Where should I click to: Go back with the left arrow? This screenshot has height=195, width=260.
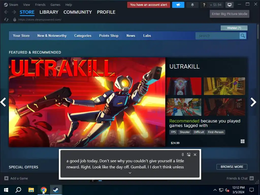click(x=6, y=12)
